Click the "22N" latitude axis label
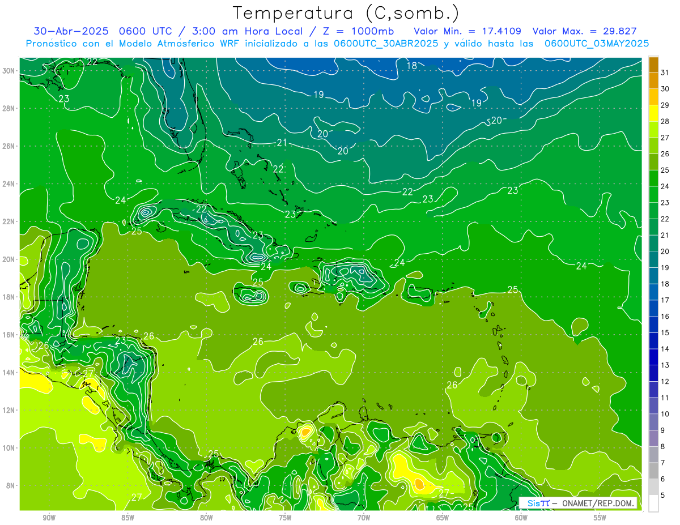Viewport: 680px width, 525px height. click(8, 221)
